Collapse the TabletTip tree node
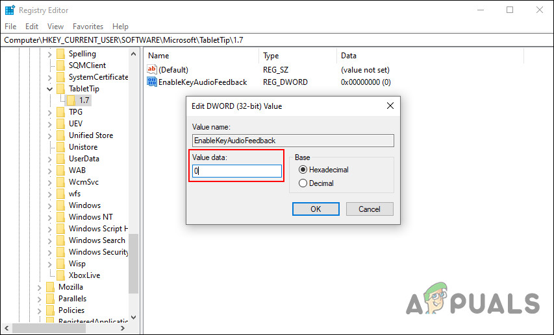This screenshot has width=554, height=335. (50, 89)
